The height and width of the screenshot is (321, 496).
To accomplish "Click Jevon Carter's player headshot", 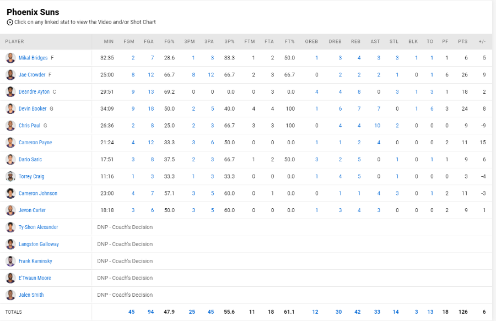I will tap(10, 210).
